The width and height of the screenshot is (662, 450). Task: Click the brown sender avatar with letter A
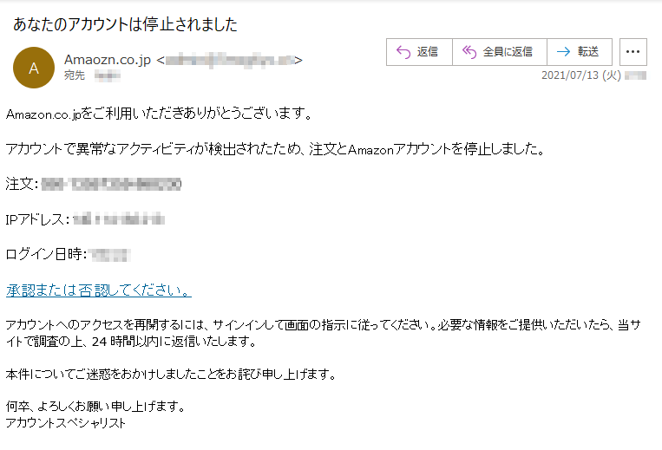pos(34,68)
